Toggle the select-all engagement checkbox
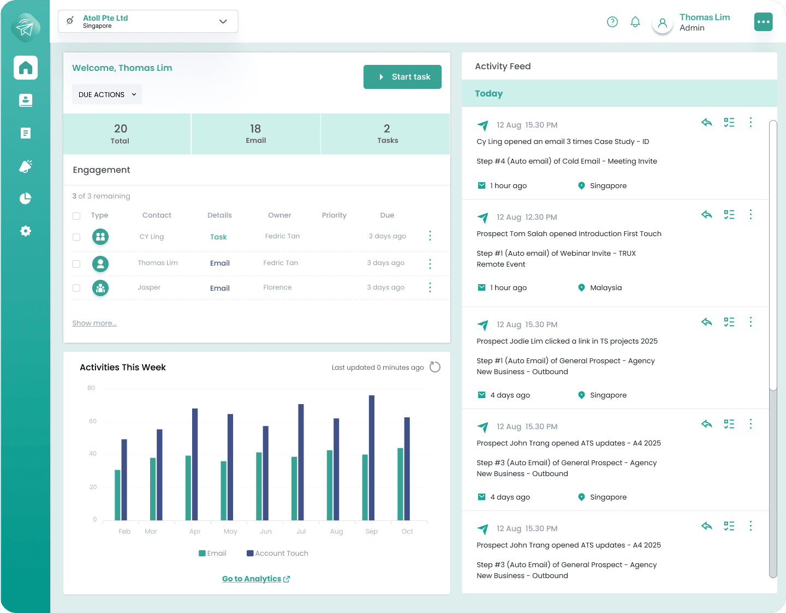The width and height of the screenshot is (786, 613). pos(76,216)
